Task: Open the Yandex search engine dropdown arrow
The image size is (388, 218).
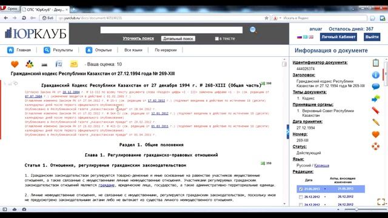Action: [280, 18]
